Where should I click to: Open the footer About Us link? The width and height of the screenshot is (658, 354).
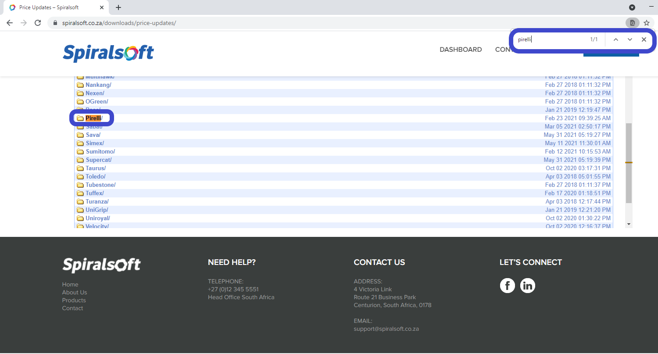click(75, 292)
